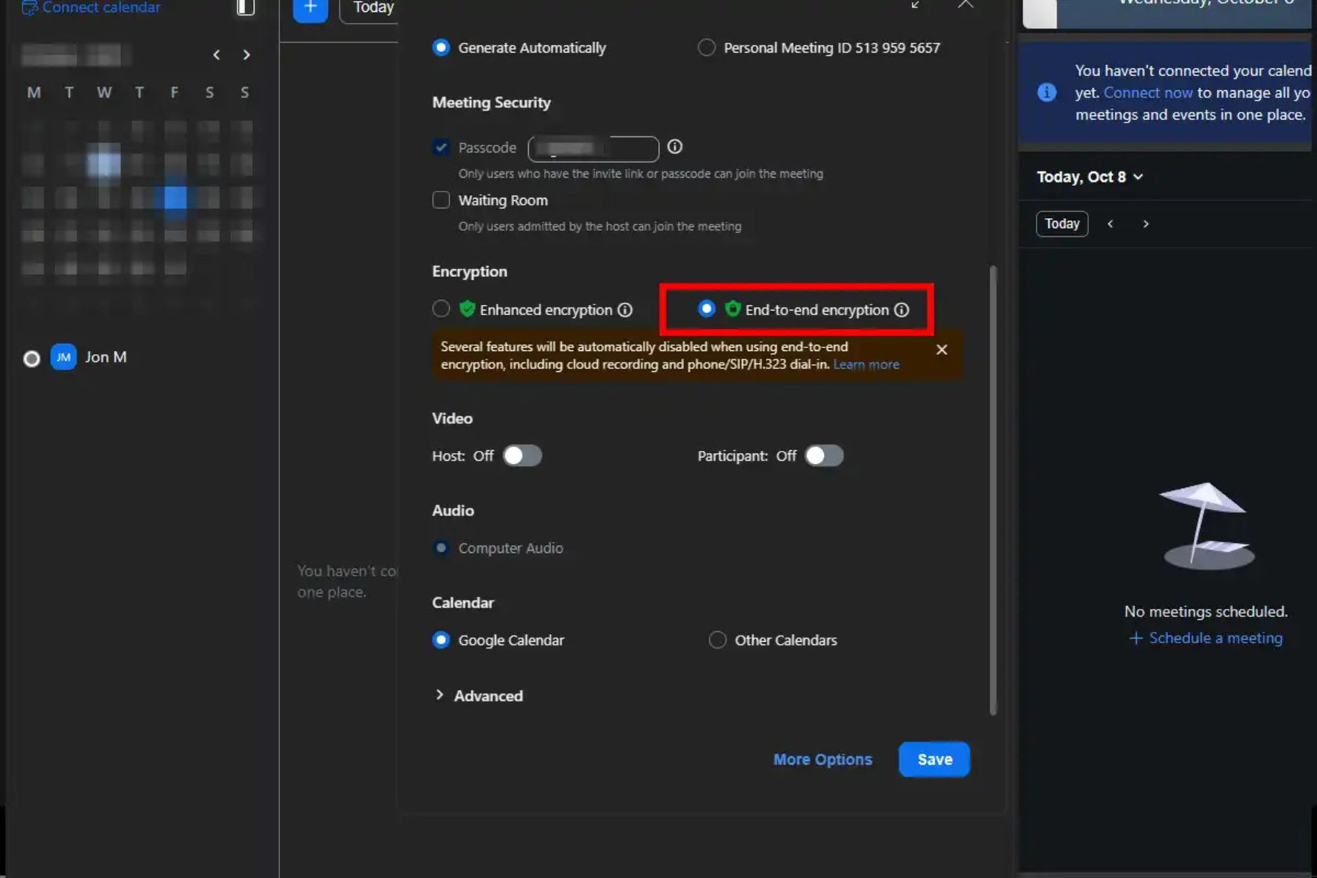Toggle Participant video switch on

point(823,455)
